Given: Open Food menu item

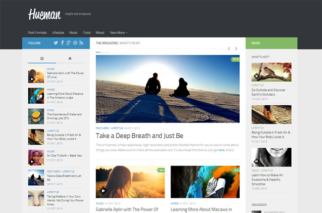Looking at the screenshot, I should click(x=87, y=33).
